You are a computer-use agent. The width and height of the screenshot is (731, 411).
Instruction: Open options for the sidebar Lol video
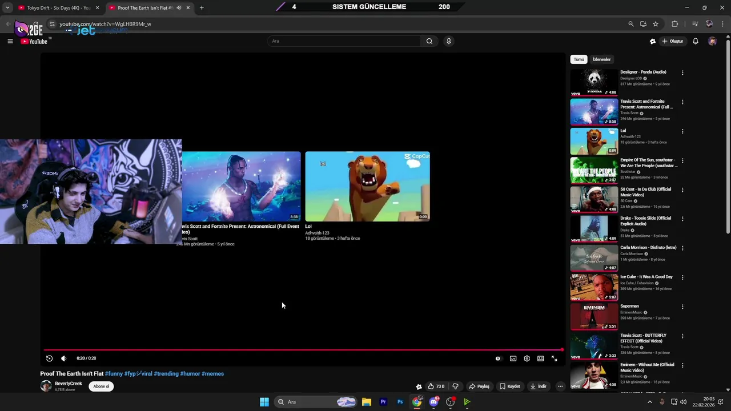point(682,131)
